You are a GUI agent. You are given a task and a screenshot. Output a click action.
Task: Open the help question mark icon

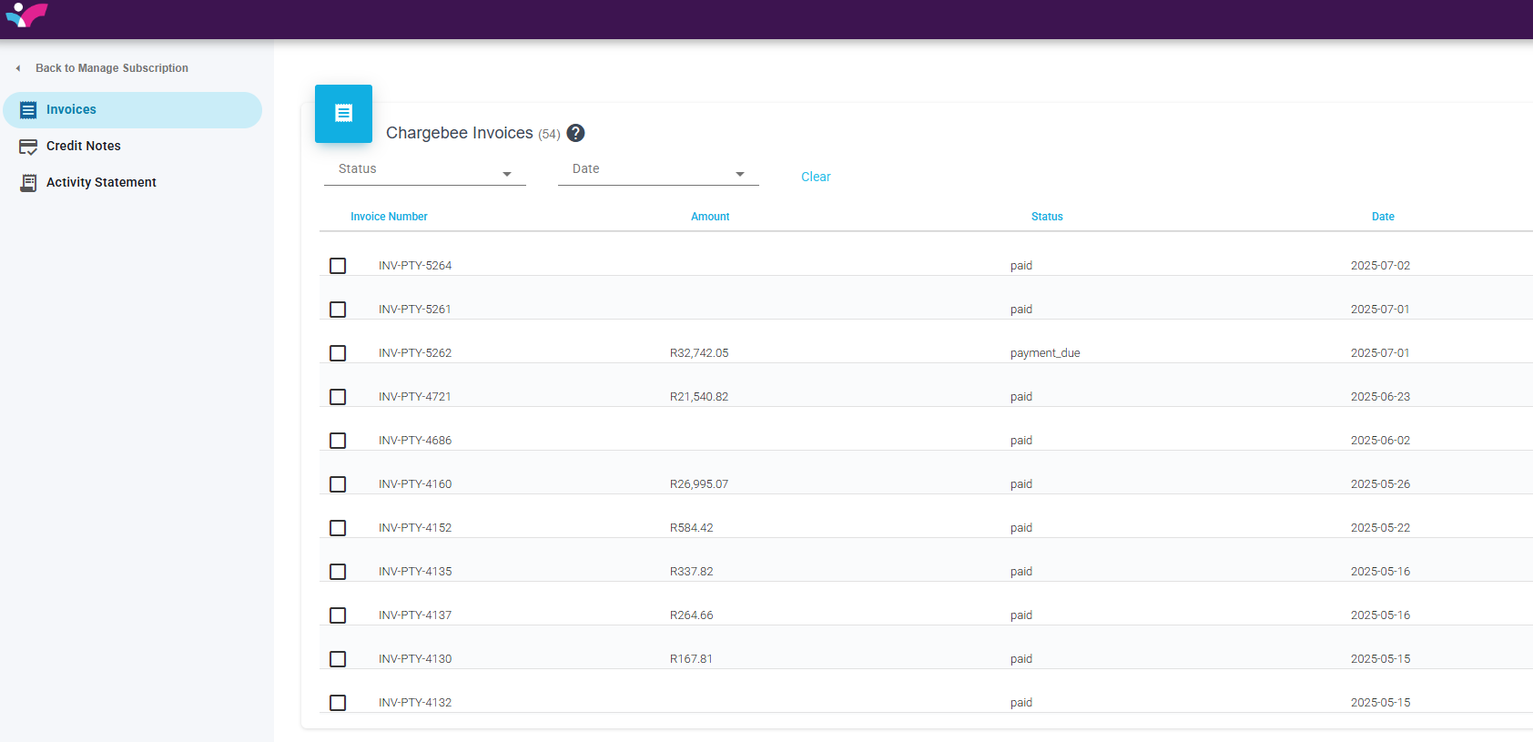click(575, 133)
